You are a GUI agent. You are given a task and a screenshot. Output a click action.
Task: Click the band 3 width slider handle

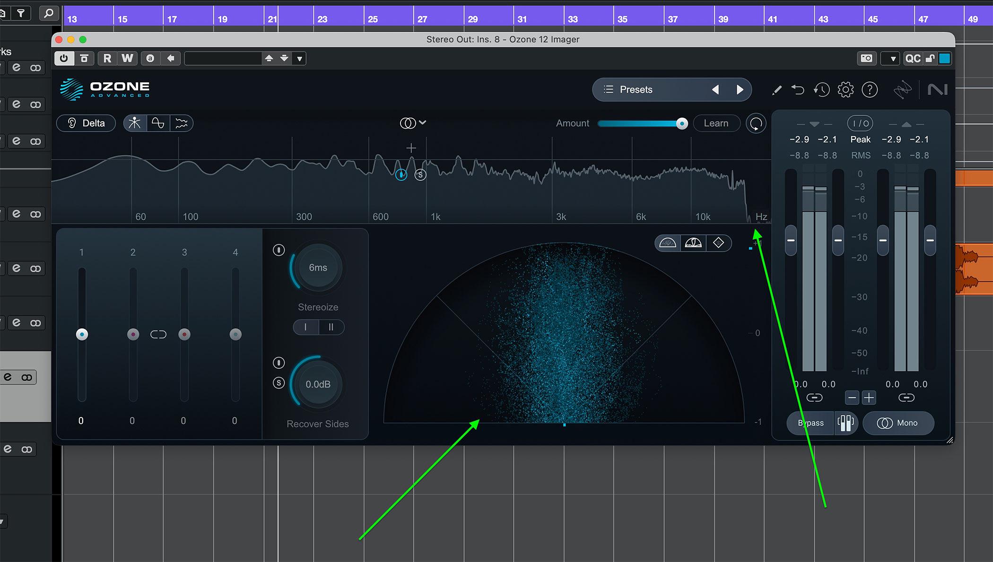(184, 335)
